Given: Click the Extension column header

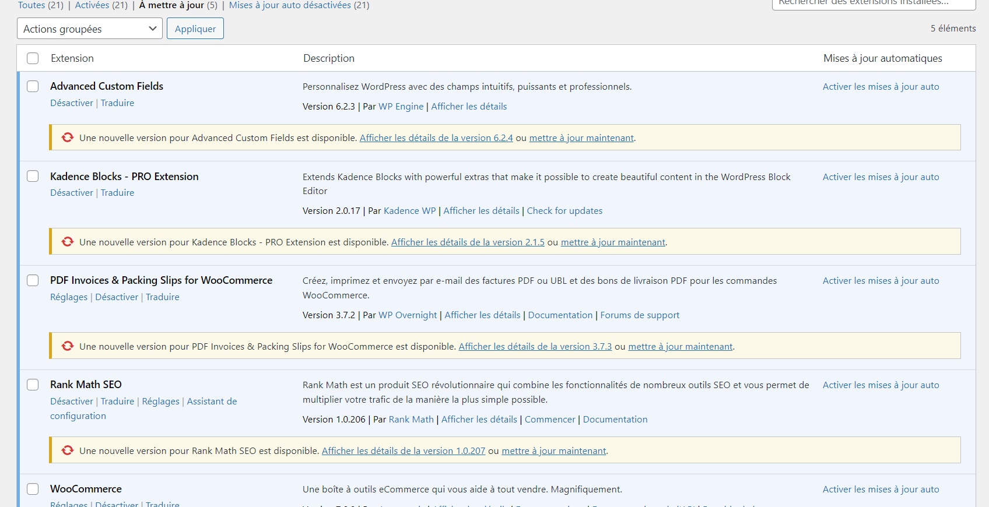Looking at the screenshot, I should pos(72,58).
